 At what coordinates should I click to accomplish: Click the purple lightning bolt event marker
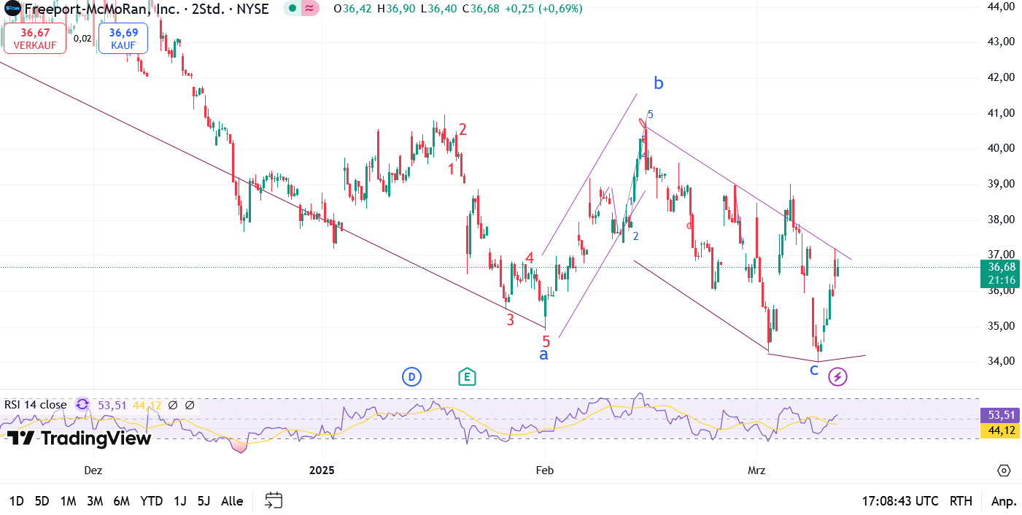[838, 377]
